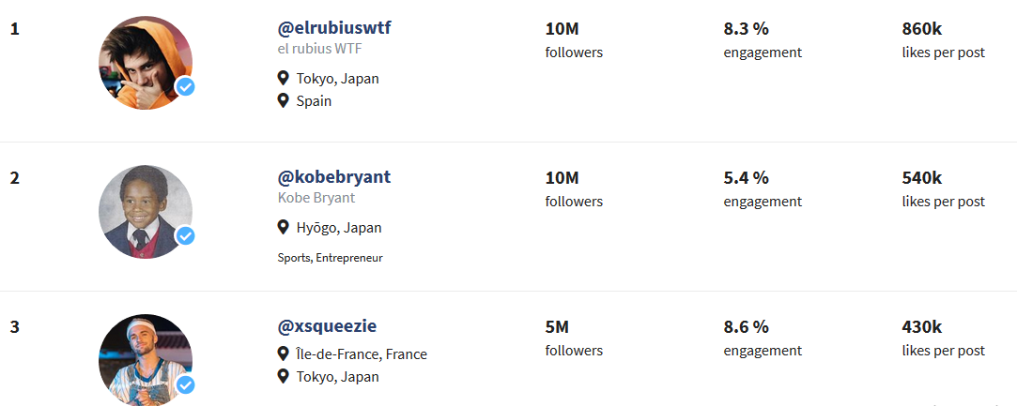Click el rubius WTF profile picture
Viewport: 1017px width, 406px height.
pos(146,63)
